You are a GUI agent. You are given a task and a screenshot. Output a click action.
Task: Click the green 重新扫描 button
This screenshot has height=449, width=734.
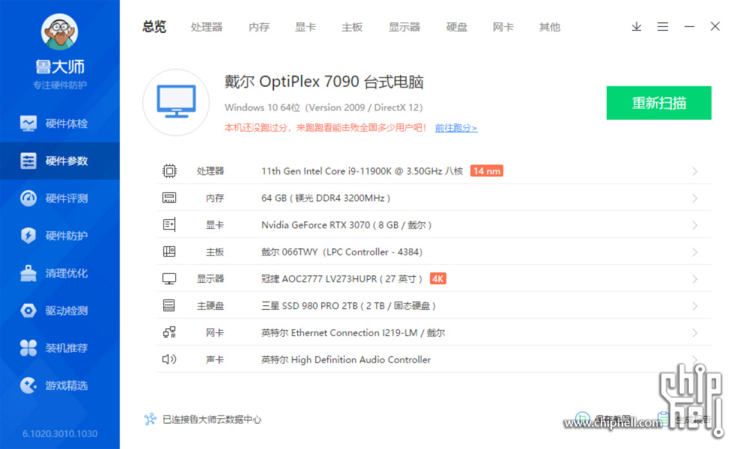(659, 103)
